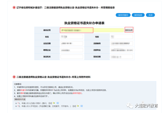Click the 保存并提交 button
The image size is (163, 113).
(123, 15)
